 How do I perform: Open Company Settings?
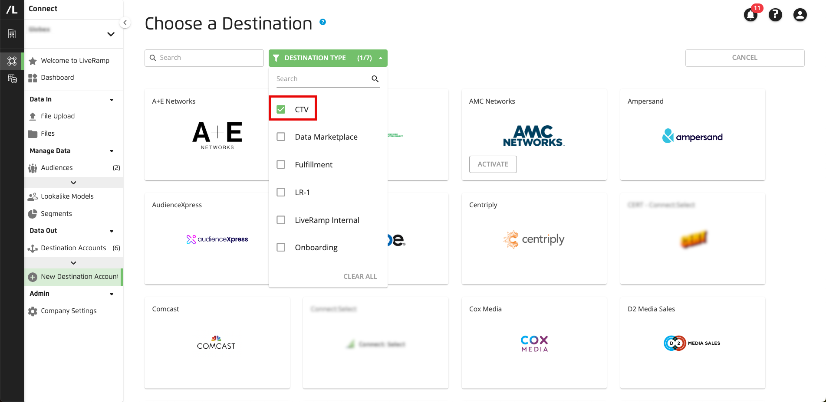(x=69, y=311)
